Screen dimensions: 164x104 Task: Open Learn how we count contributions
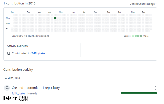click(x=30, y=36)
